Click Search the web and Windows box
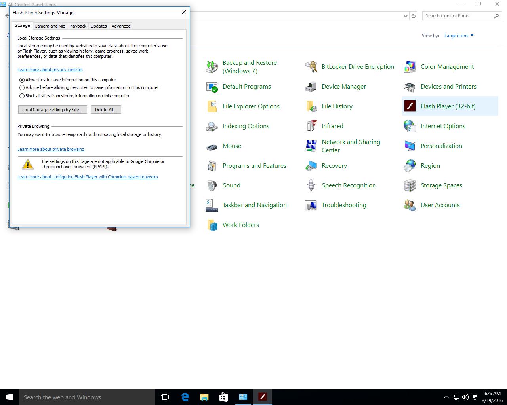This screenshot has width=507, height=405. click(87, 397)
